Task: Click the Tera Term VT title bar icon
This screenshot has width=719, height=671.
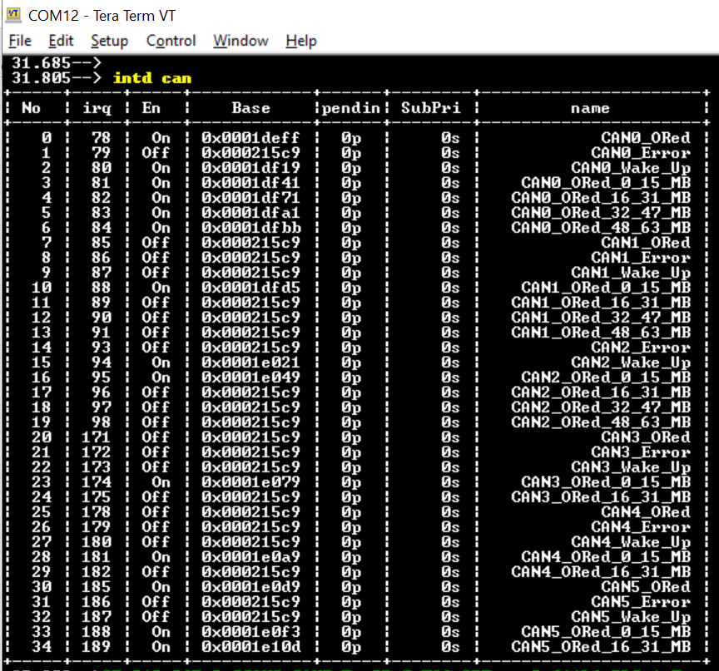Action: click(x=13, y=14)
